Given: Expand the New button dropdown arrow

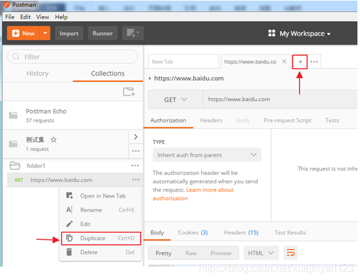Looking at the screenshot, I should [x=45, y=33].
